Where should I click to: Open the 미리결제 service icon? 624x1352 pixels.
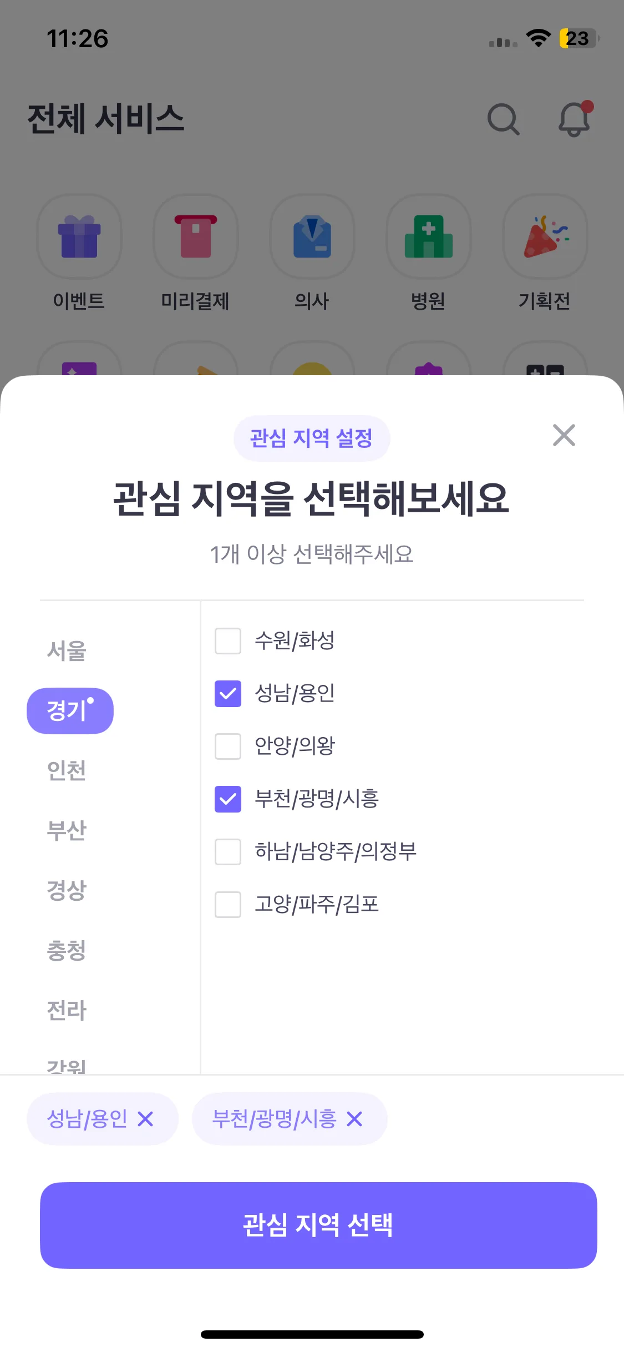[195, 236]
